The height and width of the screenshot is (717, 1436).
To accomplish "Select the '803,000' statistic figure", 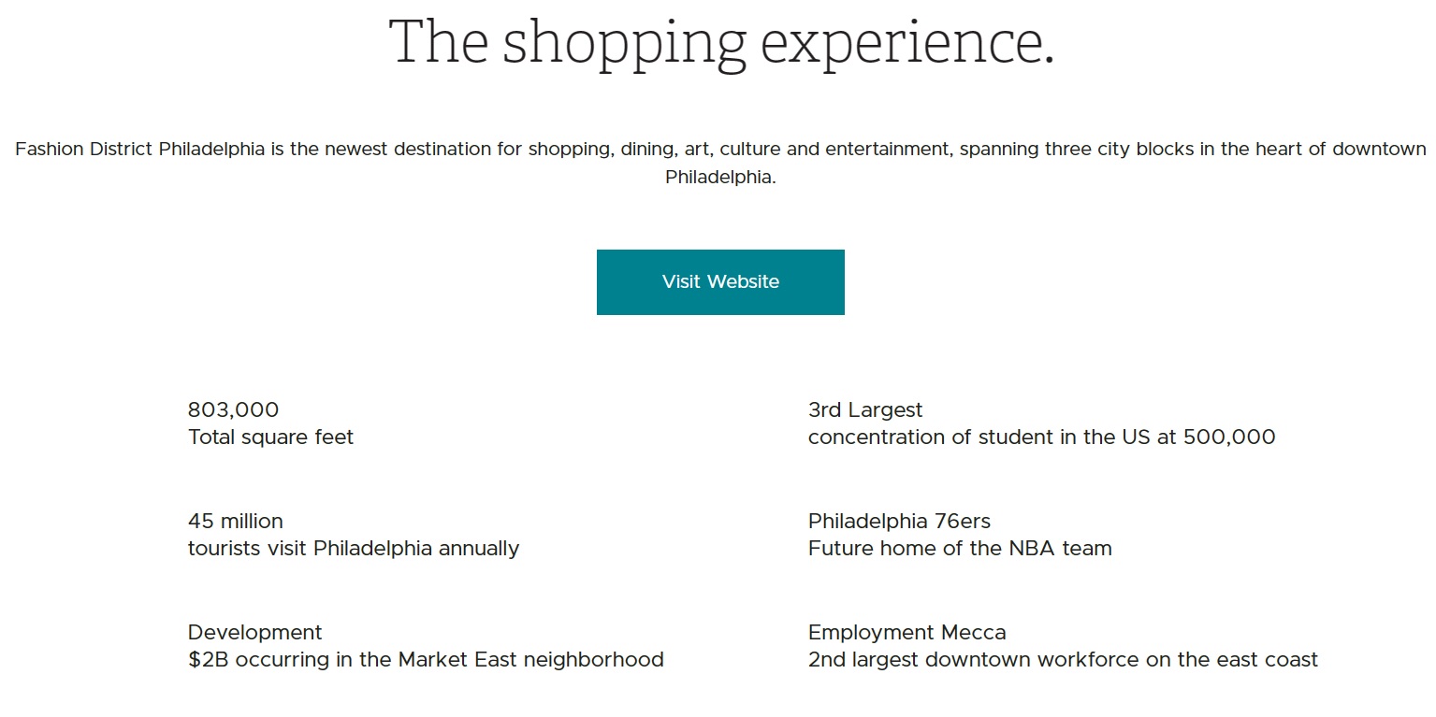I will (233, 409).
